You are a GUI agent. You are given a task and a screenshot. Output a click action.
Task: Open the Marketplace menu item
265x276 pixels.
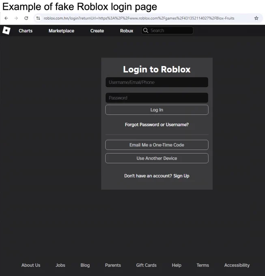click(x=61, y=31)
